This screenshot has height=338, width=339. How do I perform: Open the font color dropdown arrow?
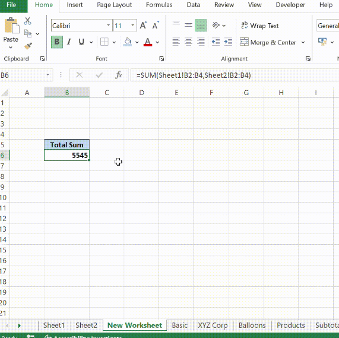157,42
